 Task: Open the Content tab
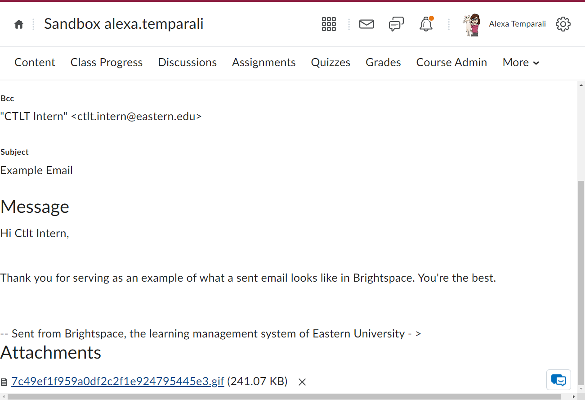click(x=35, y=63)
